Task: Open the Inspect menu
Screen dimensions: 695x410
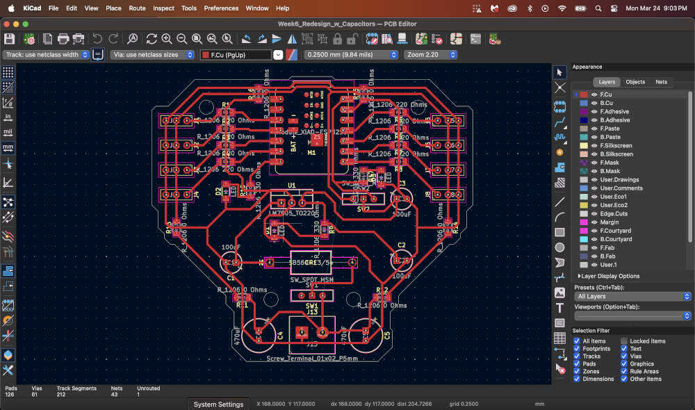Action: click(x=163, y=8)
